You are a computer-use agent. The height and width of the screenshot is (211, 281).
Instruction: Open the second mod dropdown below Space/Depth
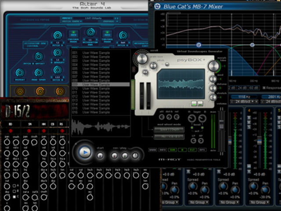[x=169, y=137]
